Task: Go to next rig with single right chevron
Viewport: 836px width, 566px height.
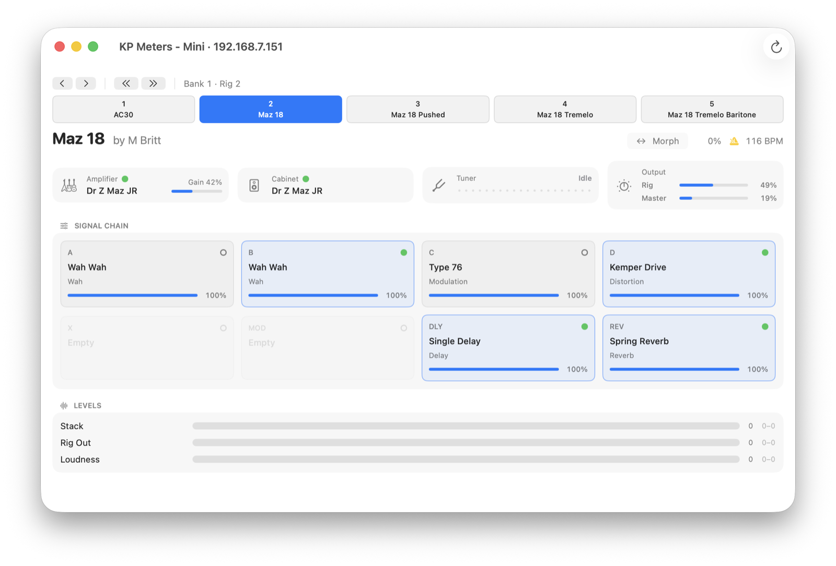Action: tap(86, 84)
